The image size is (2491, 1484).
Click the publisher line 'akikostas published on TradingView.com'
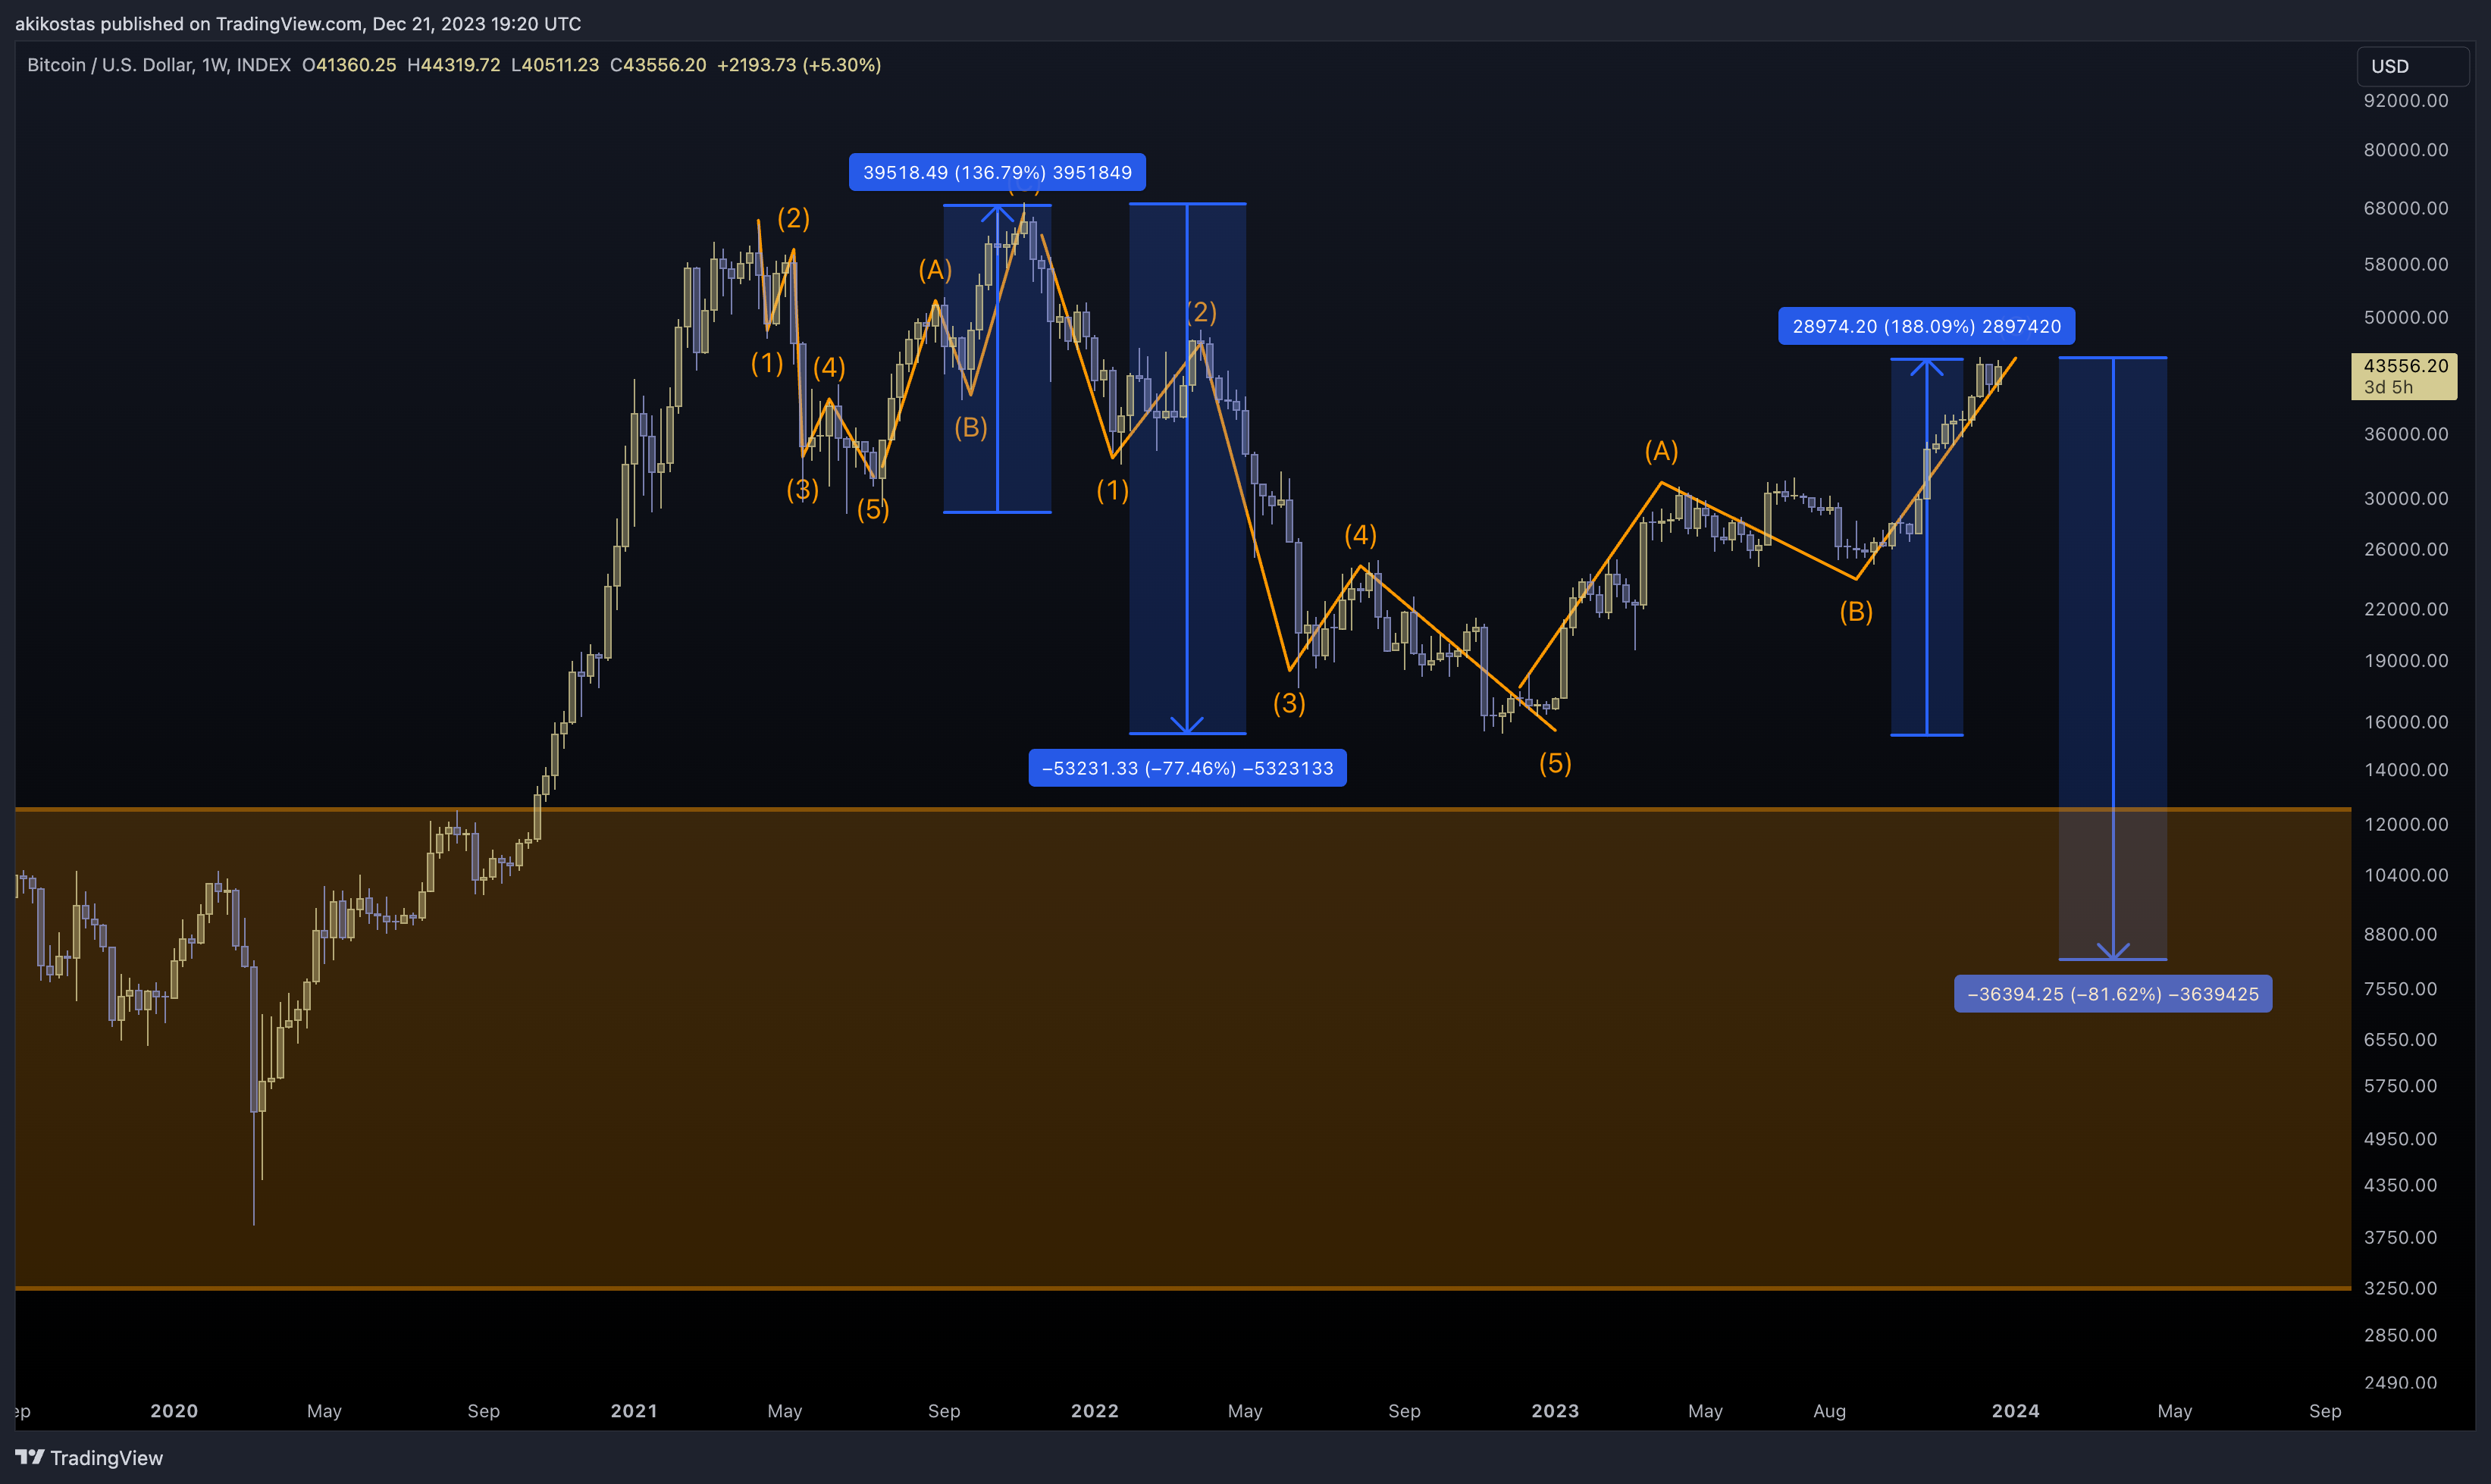[x=189, y=23]
